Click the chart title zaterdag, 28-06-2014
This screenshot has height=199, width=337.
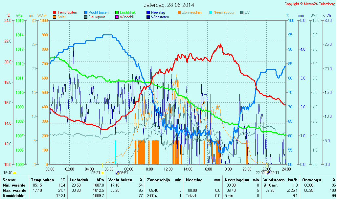tap(169, 5)
